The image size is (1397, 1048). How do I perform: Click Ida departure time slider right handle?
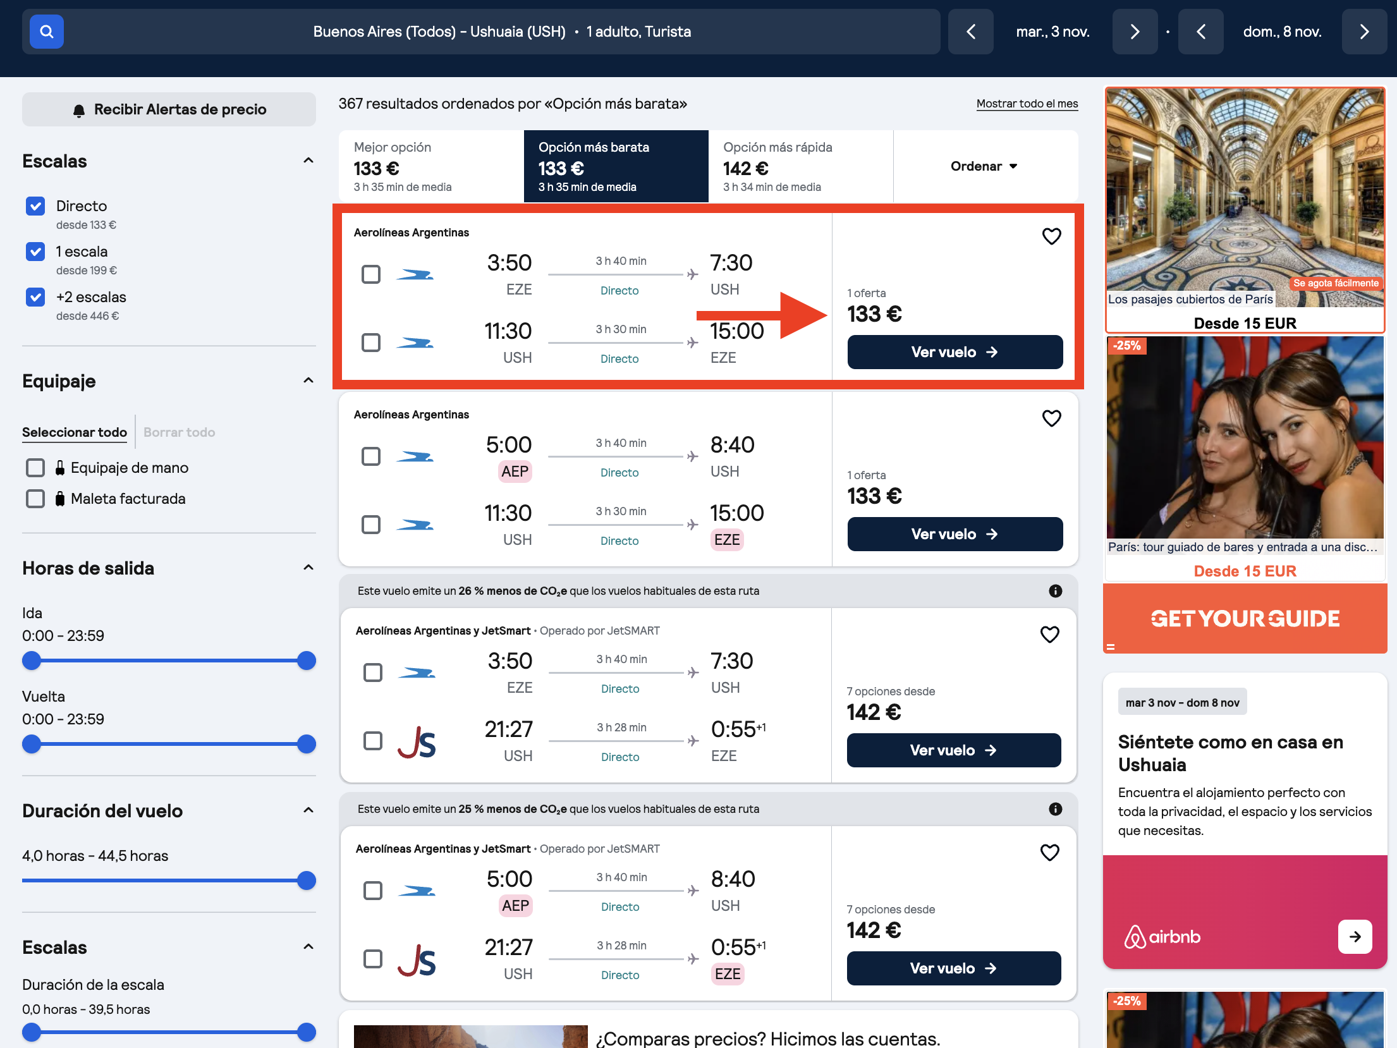[307, 661]
